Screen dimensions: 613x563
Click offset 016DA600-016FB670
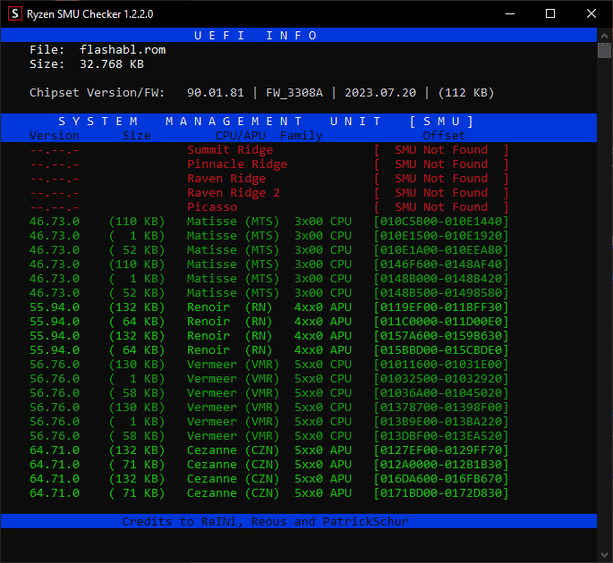click(441, 479)
